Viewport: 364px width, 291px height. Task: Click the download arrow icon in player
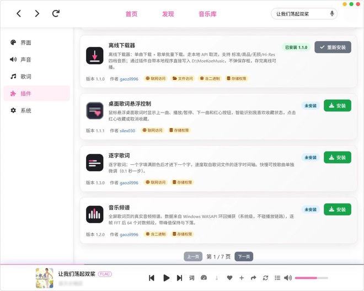click(217, 278)
